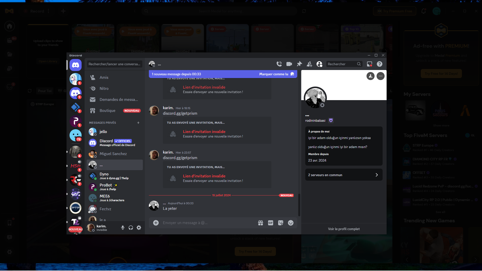This screenshot has height=271, width=482.
Task: Open the Boutique section
Action: point(107,111)
